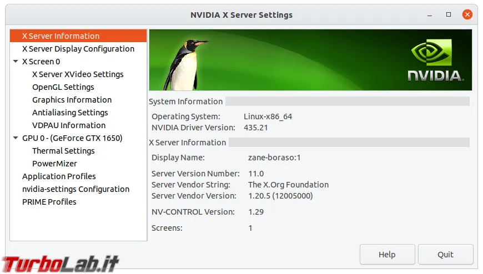Screen dimensions: 483x274
Task: Collapse the GPU 0 tree arrow
Action: click(x=16, y=138)
